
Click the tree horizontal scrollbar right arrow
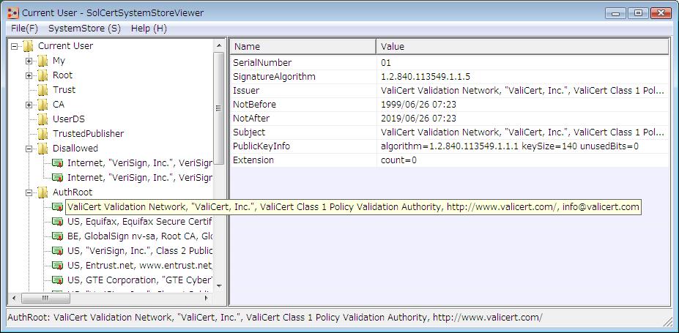(x=207, y=298)
